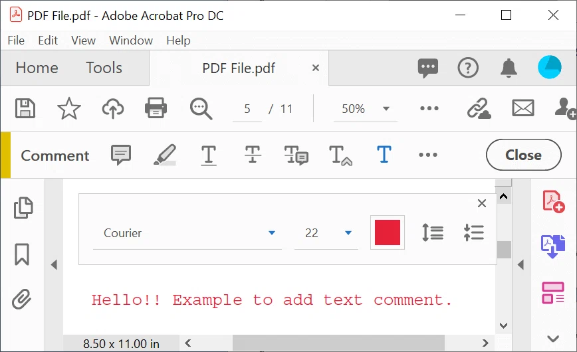Select the add text comment tool
This screenshot has width=577, height=352.
[x=384, y=155]
